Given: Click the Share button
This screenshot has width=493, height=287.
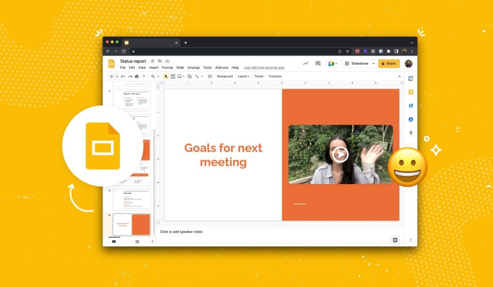Looking at the screenshot, I should click(x=389, y=64).
